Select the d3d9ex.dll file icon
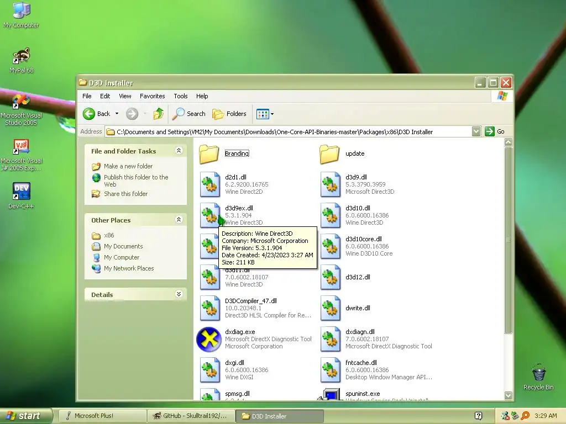The width and height of the screenshot is (566, 424). (209, 215)
